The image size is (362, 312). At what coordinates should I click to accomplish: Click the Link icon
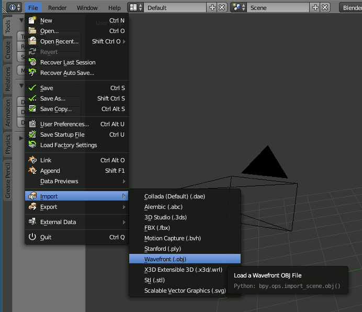point(32,160)
